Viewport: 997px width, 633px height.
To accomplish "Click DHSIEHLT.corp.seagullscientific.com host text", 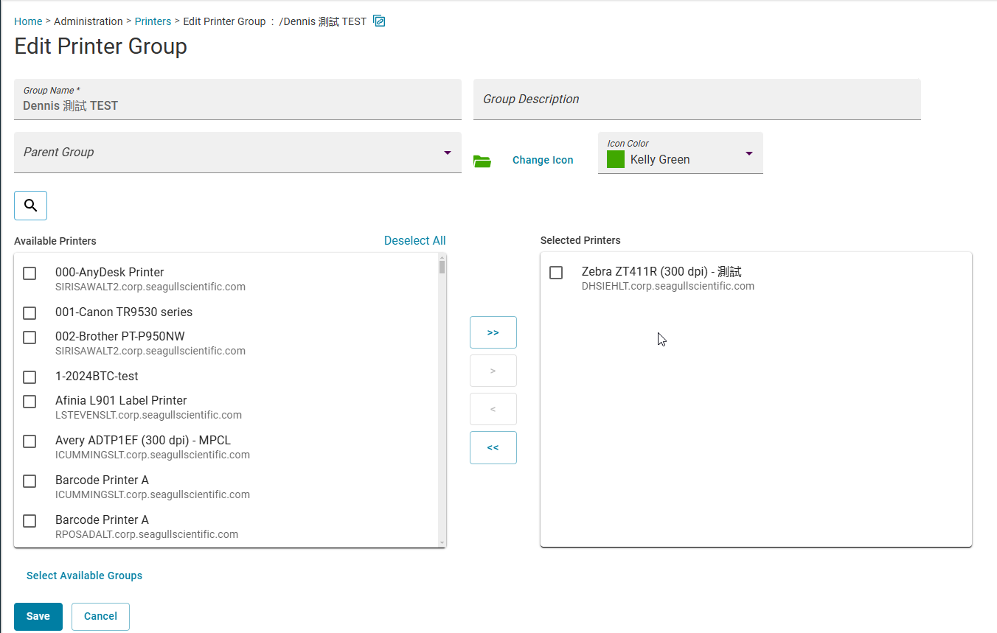I will coord(668,286).
